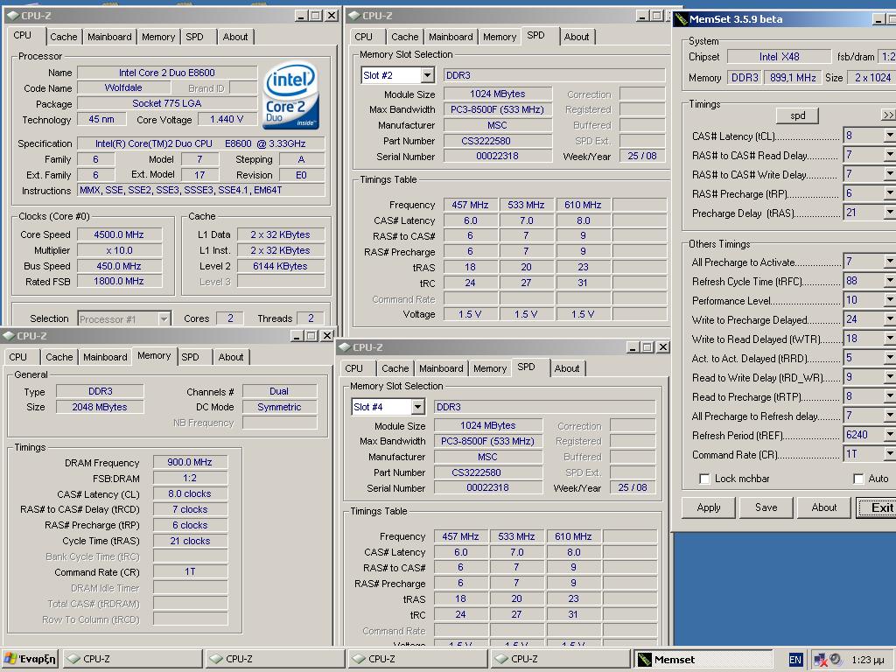Click the EN language indicator in tray
Viewport: 896px width, 672px height.
tap(794, 660)
